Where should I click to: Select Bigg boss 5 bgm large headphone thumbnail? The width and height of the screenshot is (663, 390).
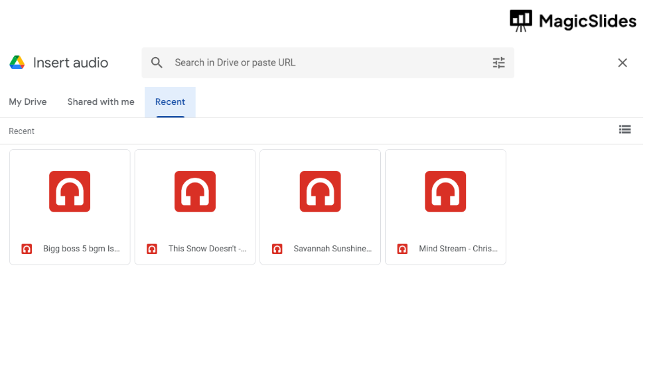(70, 192)
